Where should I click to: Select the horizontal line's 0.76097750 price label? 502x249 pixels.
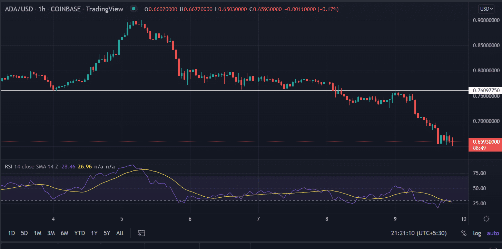(485, 90)
